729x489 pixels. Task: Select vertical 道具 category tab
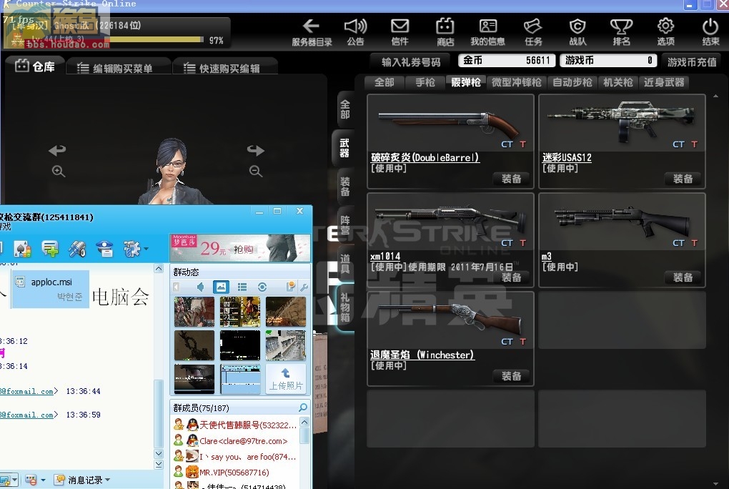tap(344, 264)
